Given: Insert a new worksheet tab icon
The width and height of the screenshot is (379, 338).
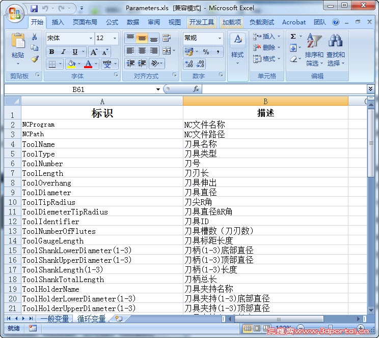Looking at the screenshot, I should pos(119,319).
